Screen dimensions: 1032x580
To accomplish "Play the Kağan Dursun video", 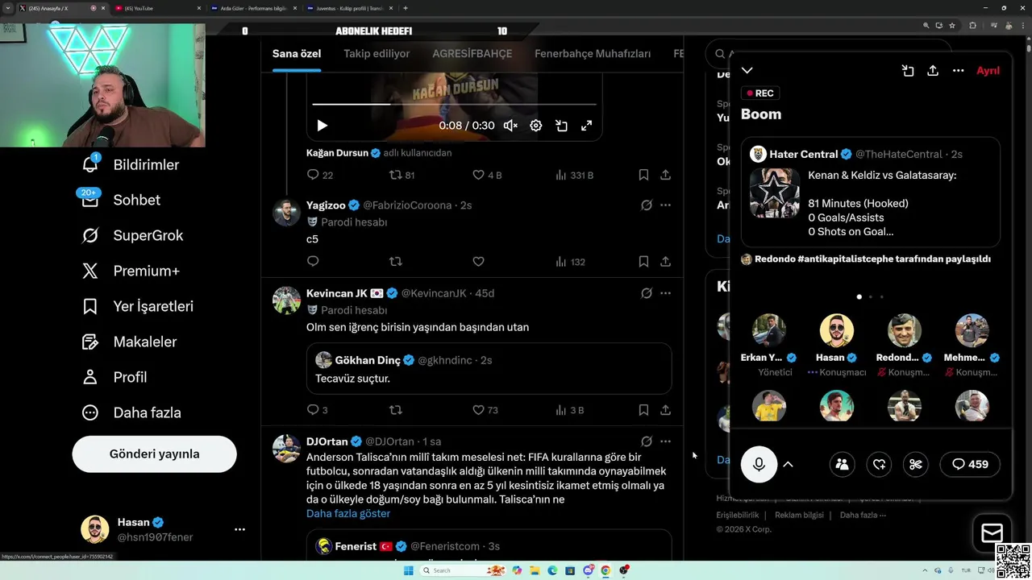I will pyautogui.click(x=322, y=126).
